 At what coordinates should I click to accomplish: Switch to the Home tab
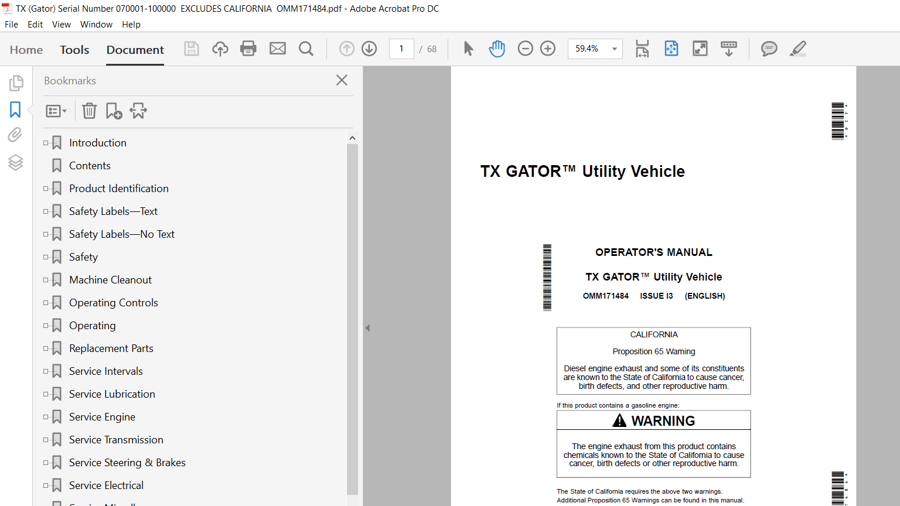coord(26,50)
